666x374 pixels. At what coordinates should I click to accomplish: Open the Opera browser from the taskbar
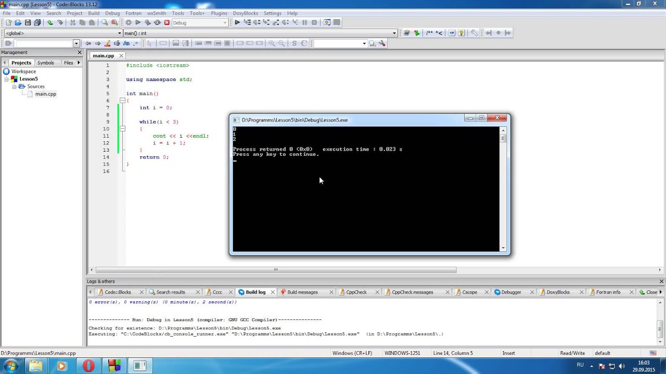pos(88,366)
